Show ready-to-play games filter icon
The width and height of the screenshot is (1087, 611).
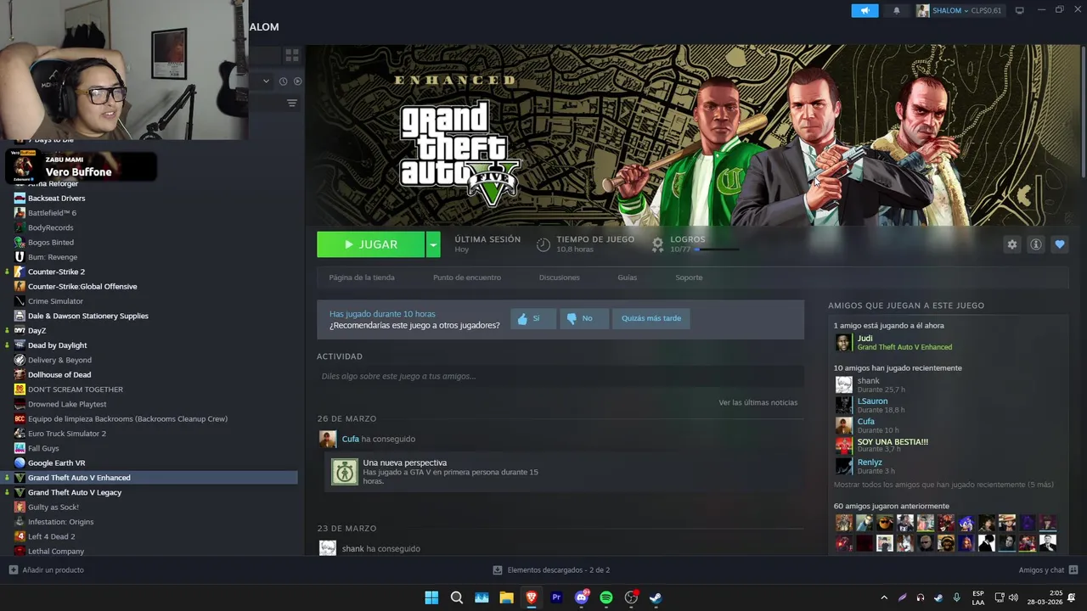pyautogui.click(x=297, y=81)
